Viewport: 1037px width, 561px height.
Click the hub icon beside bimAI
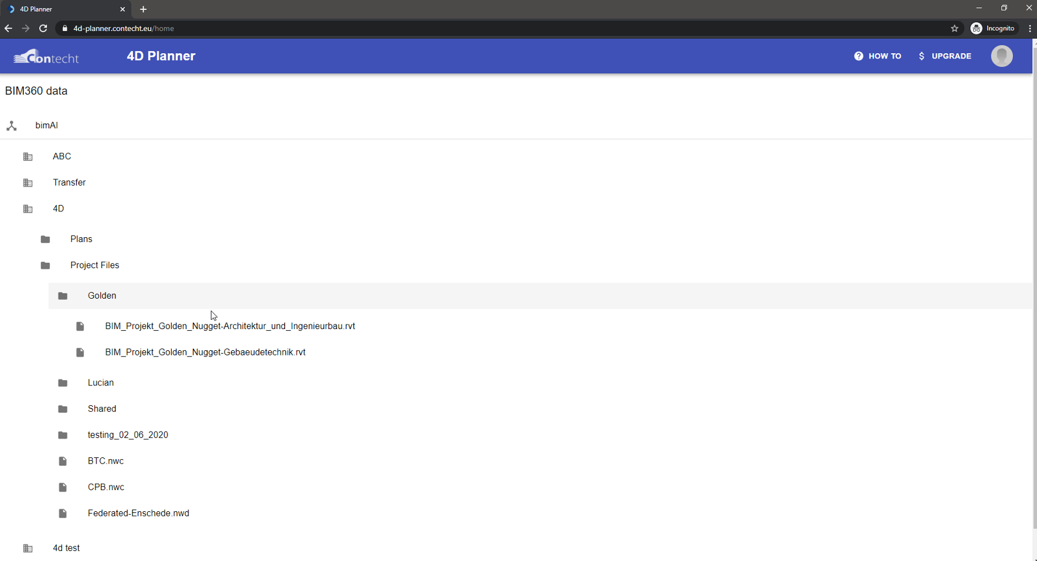[x=12, y=125]
